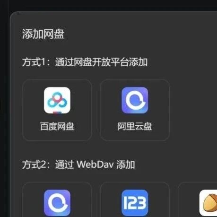This screenshot has height=217, width=217.
Task: Click the 方式1 open platform heading
Action: pyautogui.click(x=85, y=62)
